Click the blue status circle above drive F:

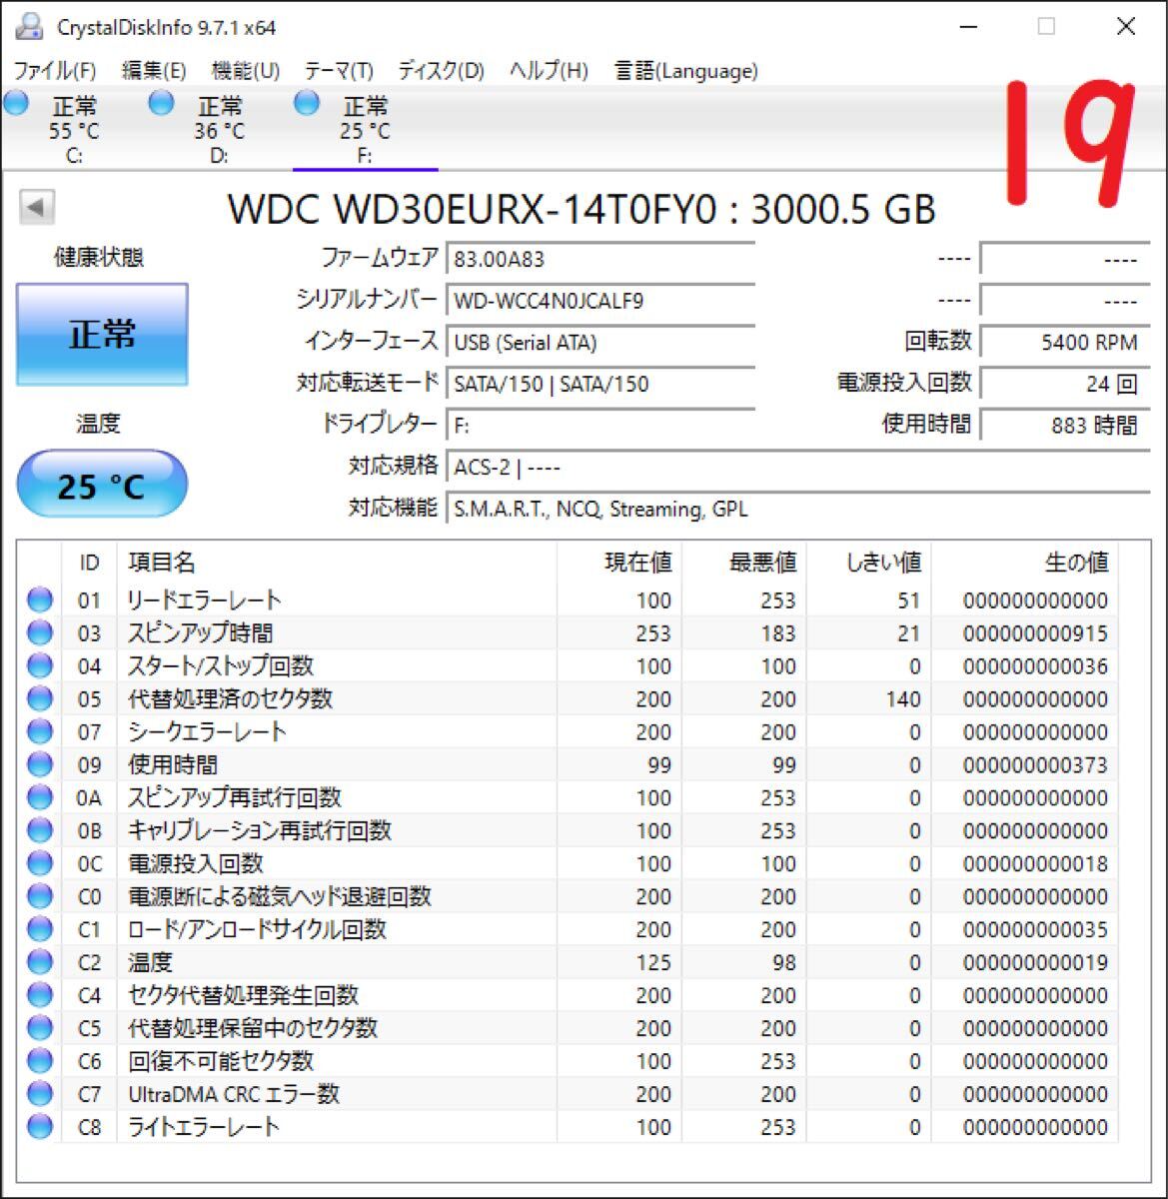[x=306, y=101]
